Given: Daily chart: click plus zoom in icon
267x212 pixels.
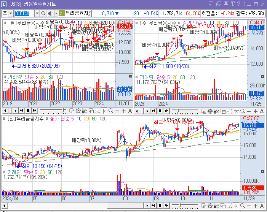Looking at the screenshot, I should click(256, 206).
